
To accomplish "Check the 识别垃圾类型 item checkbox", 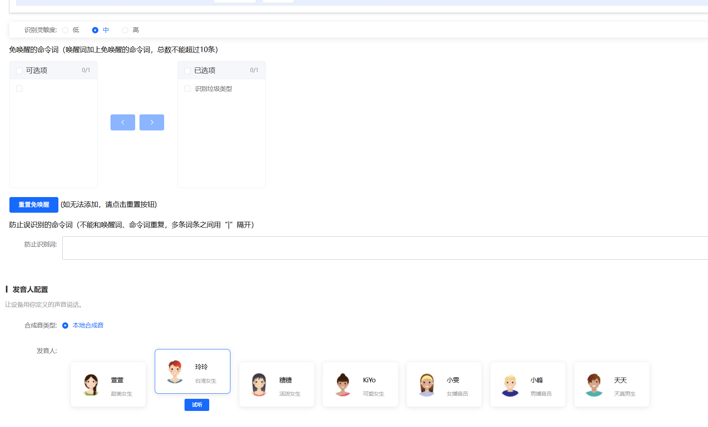I will [187, 89].
